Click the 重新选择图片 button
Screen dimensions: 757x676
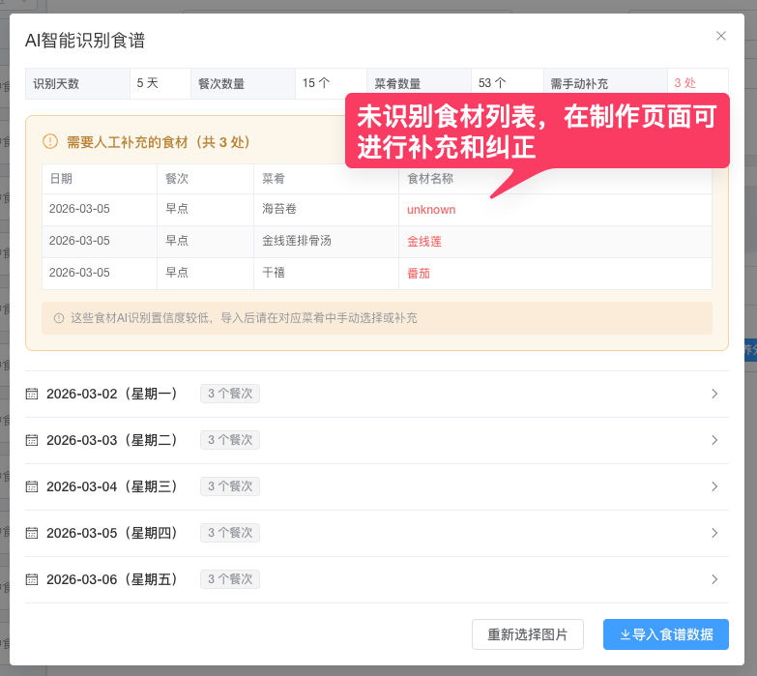pos(528,634)
